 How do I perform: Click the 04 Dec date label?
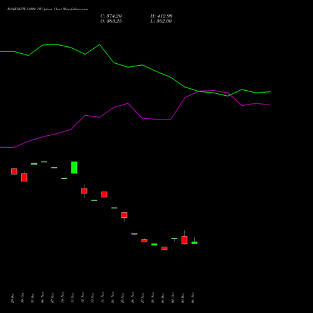193,297
